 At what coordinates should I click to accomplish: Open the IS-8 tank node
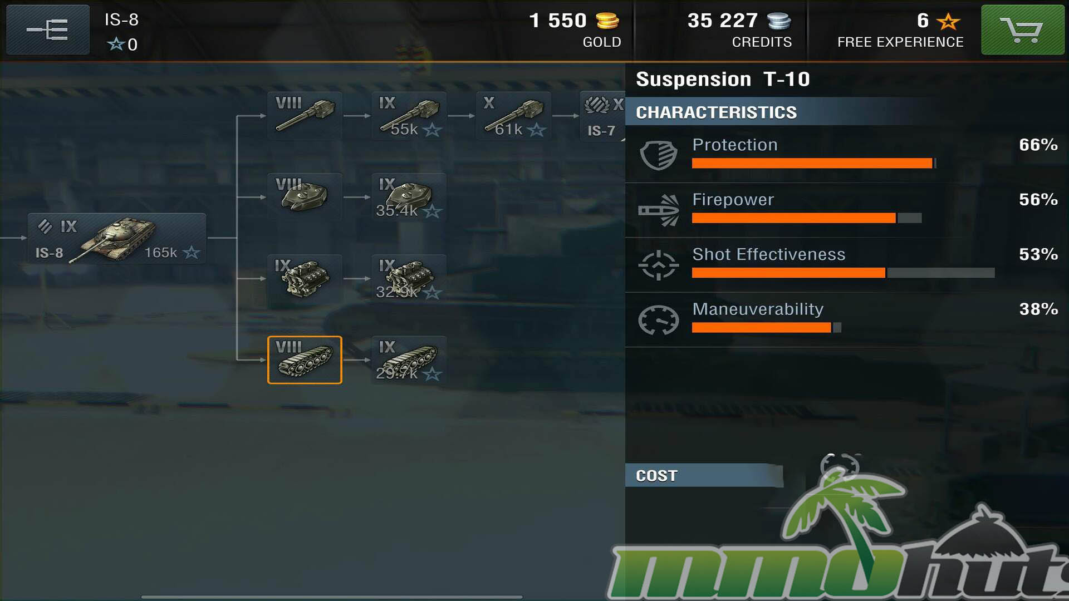point(117,238)
